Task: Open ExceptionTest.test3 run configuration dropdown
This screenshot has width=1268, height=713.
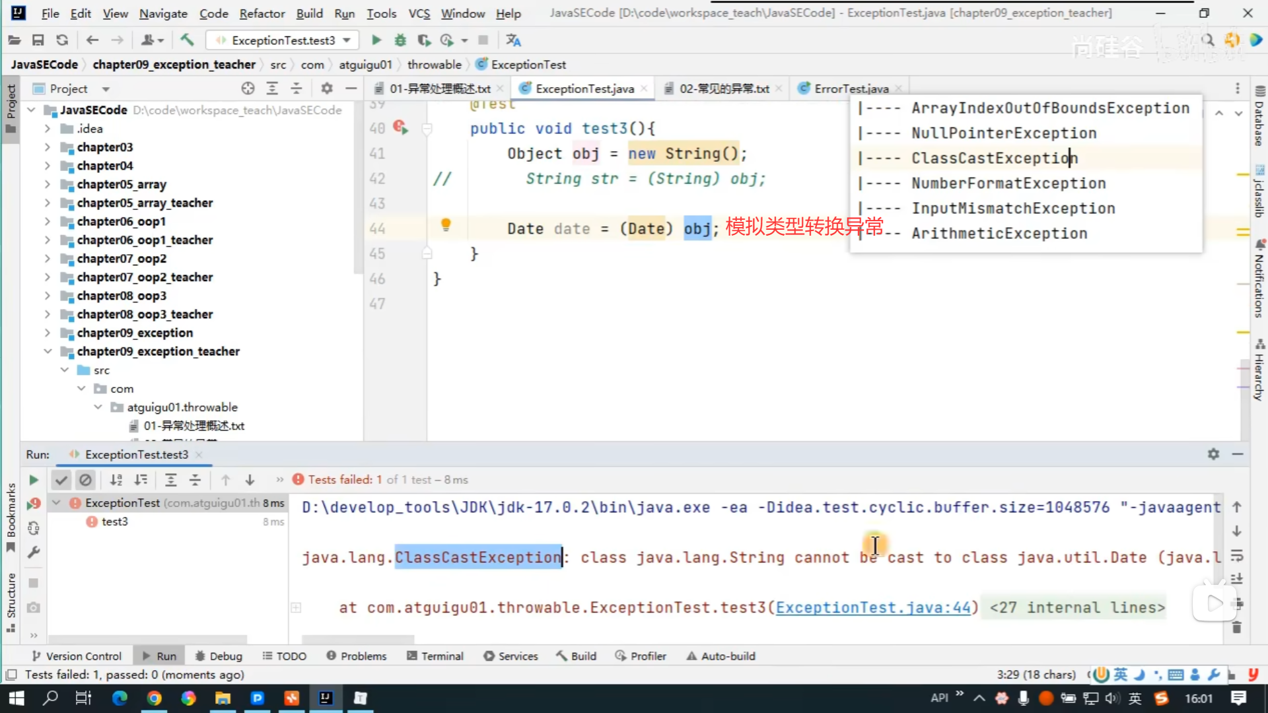Action: (x=347, y=40)
